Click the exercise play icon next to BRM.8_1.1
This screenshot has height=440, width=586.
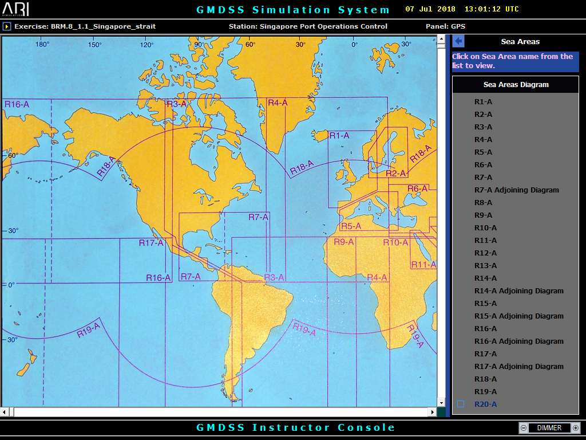pyautogui.click(x=6, y=26)
